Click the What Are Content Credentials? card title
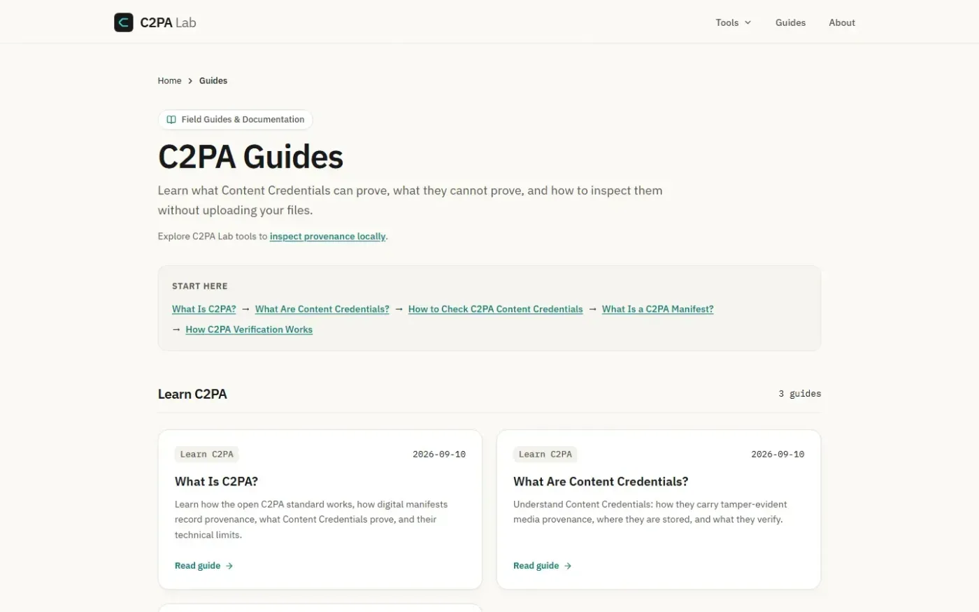979x612 pixels. click(x=601, y=481)
